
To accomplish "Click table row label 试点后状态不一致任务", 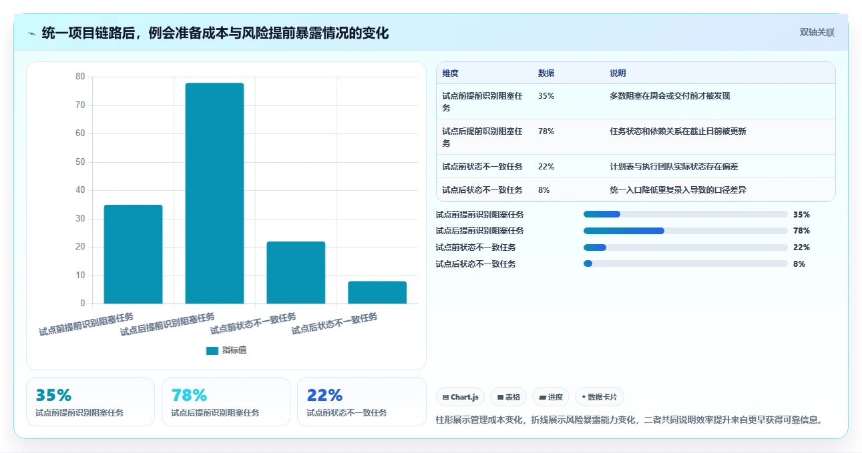I will point(482,190).
